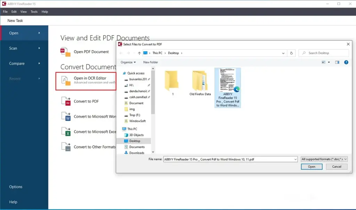Click the Open PDF Document icon
356x210 pixels.
pyautogui.click(x=65, y=51)
